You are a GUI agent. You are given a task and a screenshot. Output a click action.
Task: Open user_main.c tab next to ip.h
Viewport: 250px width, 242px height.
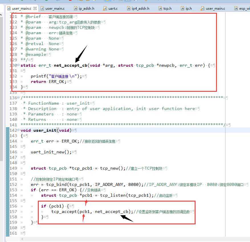pos(213,8)
